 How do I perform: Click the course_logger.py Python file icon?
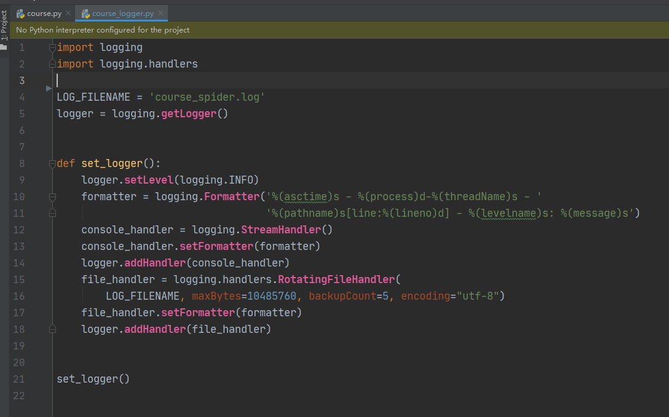tap(85, 14)
